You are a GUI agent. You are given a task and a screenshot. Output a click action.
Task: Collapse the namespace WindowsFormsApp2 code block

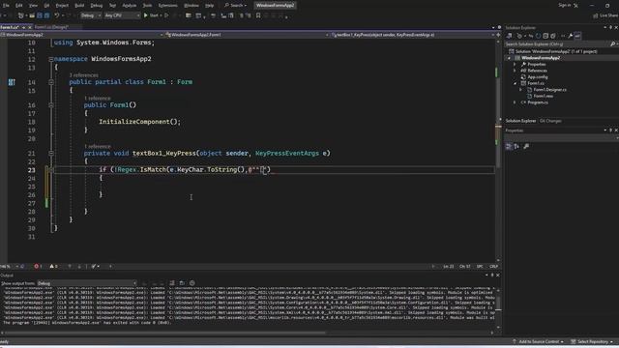coord(51,59)
